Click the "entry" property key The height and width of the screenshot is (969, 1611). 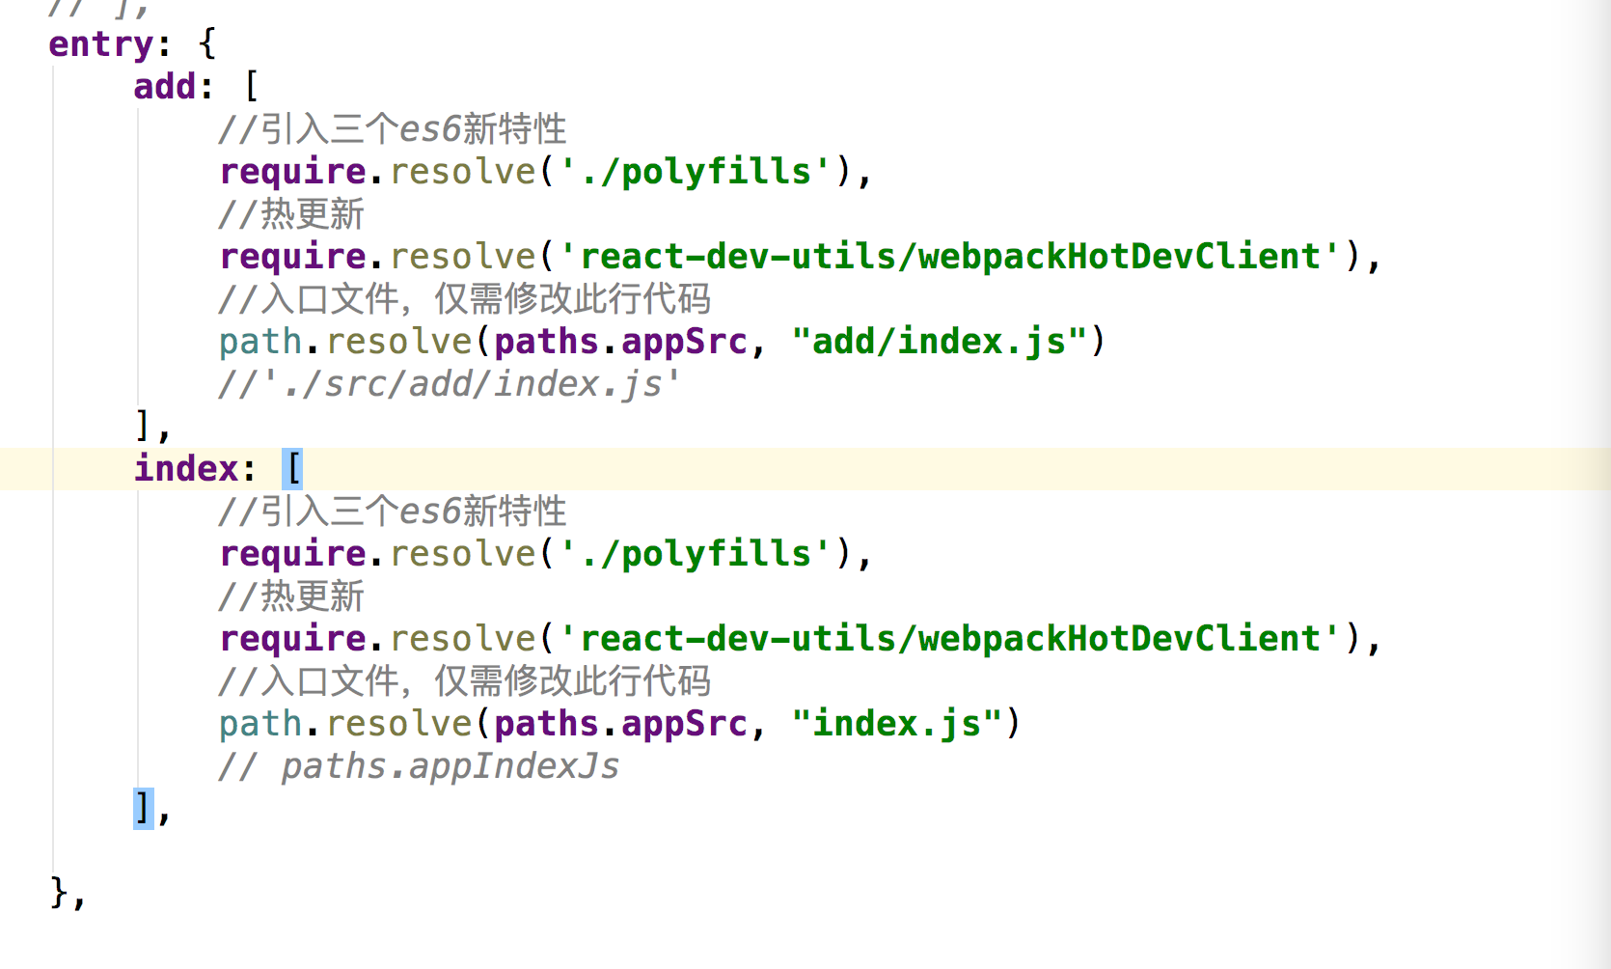click(x=100, y=44)
